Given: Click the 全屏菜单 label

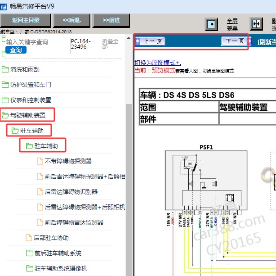Looking at the screenshot, I should [x=232, y=25].
